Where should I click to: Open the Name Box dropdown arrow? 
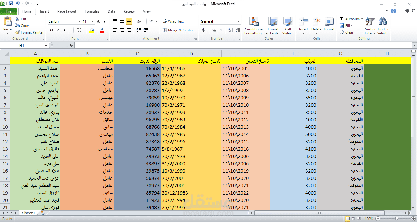coord(46,45)
